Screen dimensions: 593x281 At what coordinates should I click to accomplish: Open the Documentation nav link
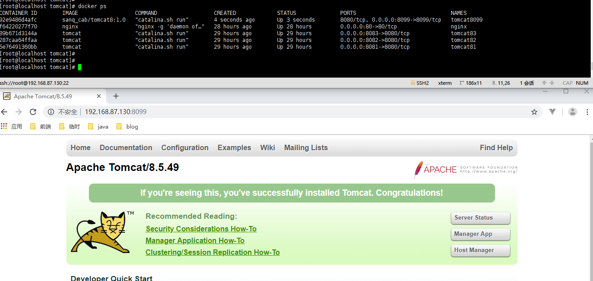[126, 147]
